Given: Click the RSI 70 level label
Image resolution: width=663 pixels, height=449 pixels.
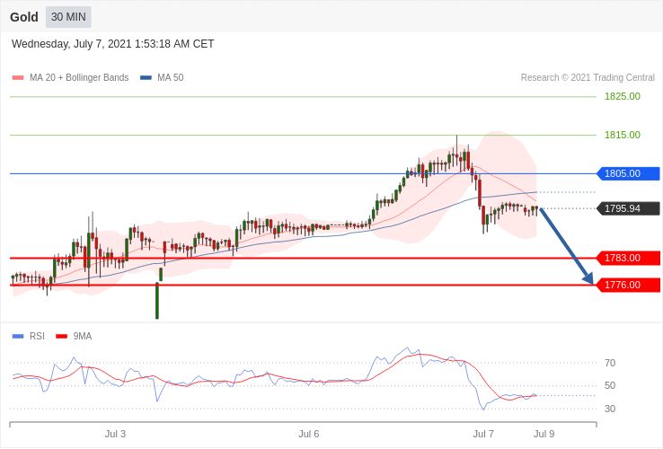Looking at the screenshot, I should pos(610,363).
